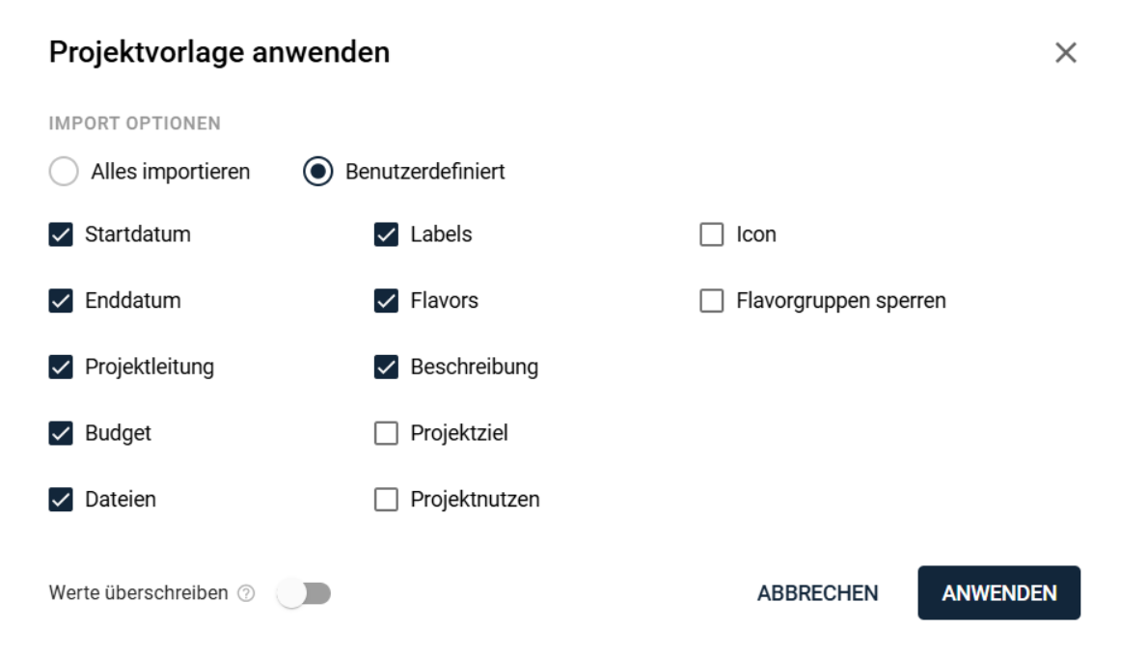Deselect the Dateien checkbox
This screenshot has height=657, width=1121.
[61, 500]
